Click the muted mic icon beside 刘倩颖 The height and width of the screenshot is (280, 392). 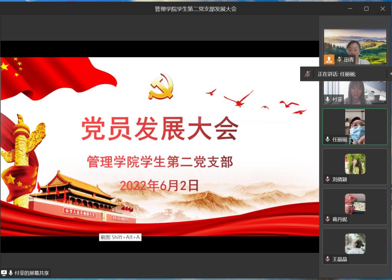coord(328,179)
